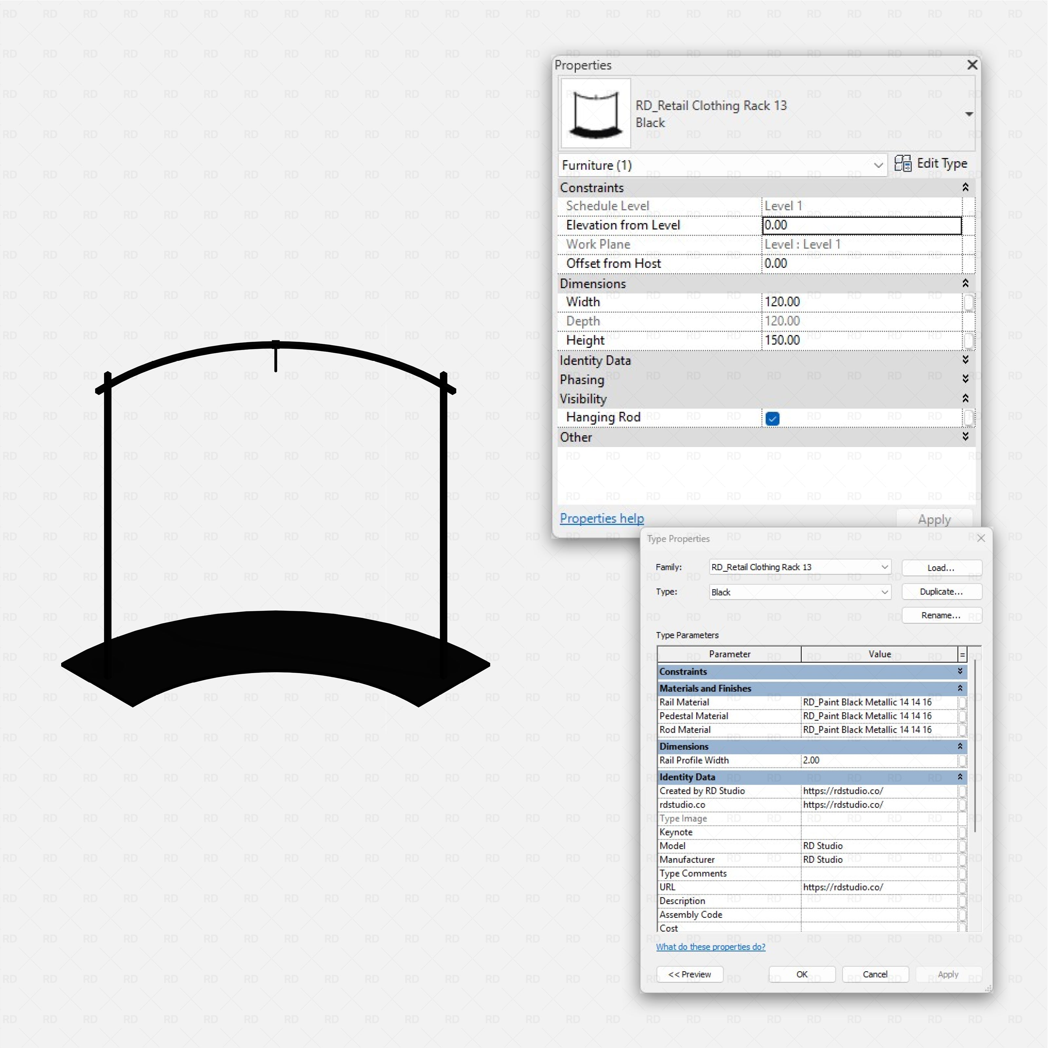The height and width of the screenshot is (1048, 1048).
Task: Open the type selector dropdown arrow in Properties
Action: point(969,114)
